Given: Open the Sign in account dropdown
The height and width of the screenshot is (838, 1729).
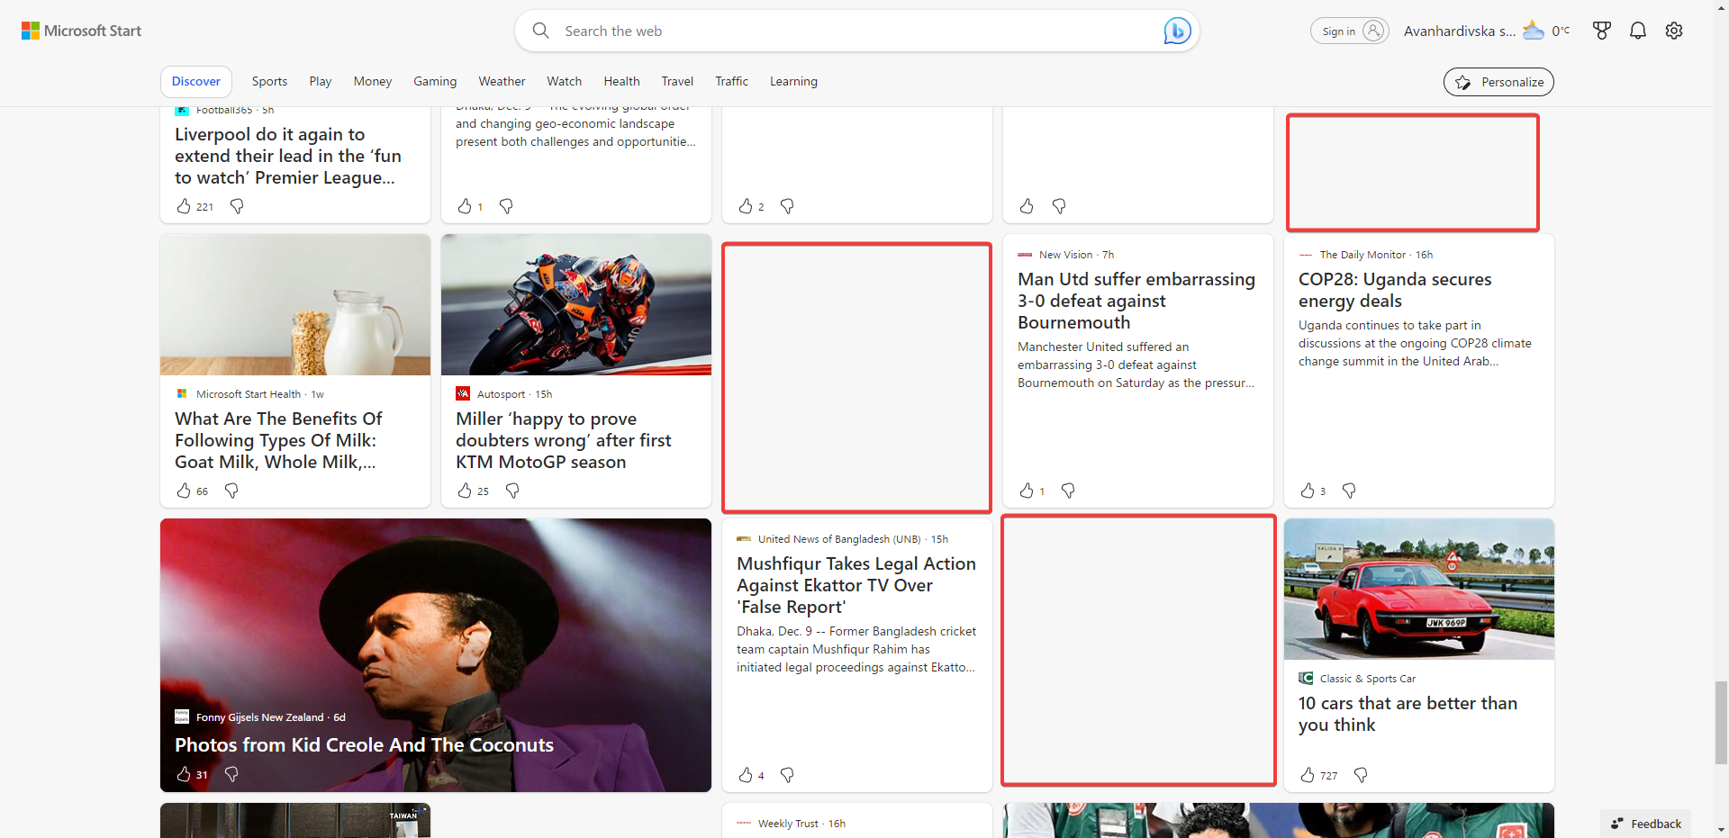Looking at the screenshot, I should coord(1348,30).
